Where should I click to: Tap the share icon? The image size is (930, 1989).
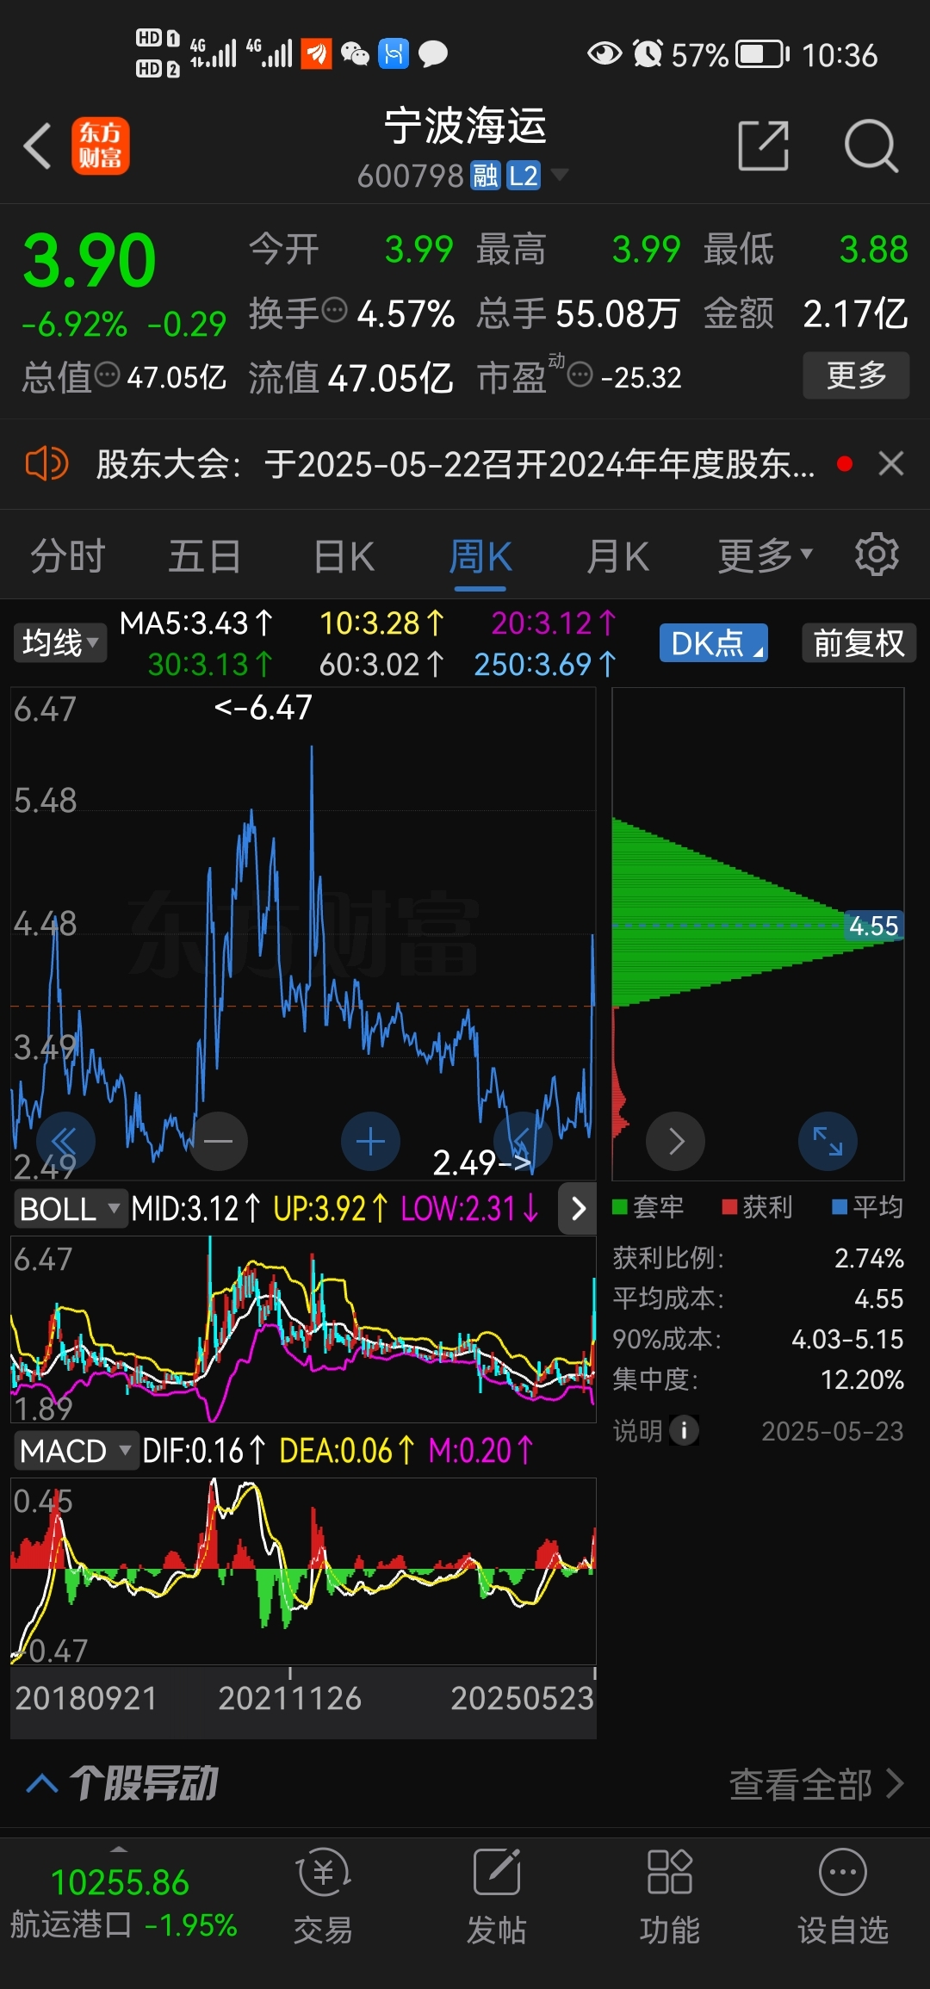(x=764, y=146)
